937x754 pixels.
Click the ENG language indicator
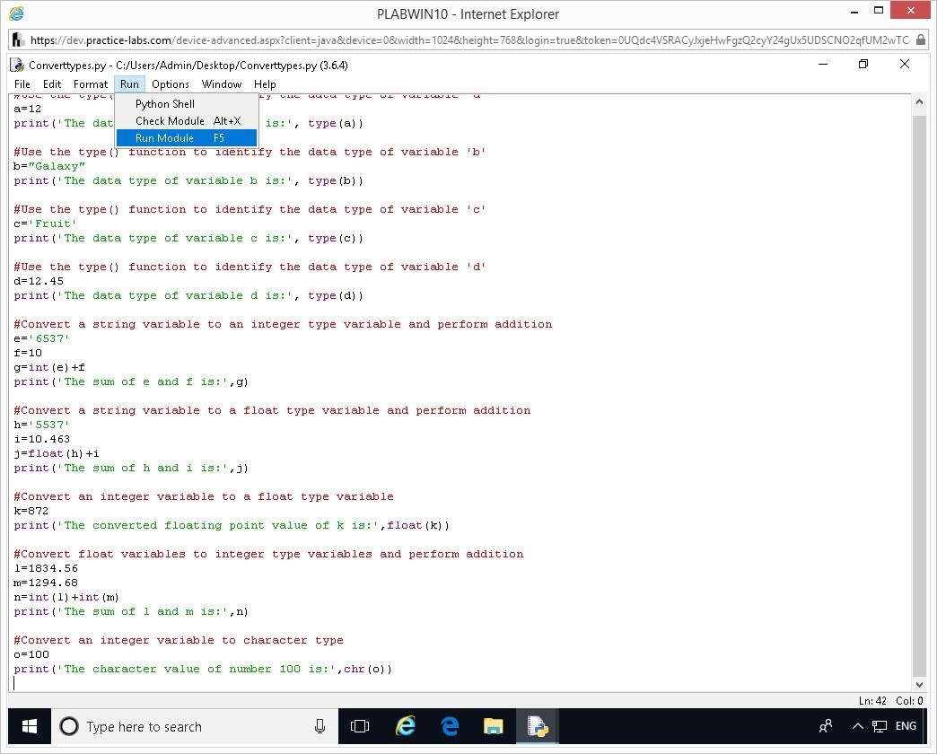pos(906,726)
